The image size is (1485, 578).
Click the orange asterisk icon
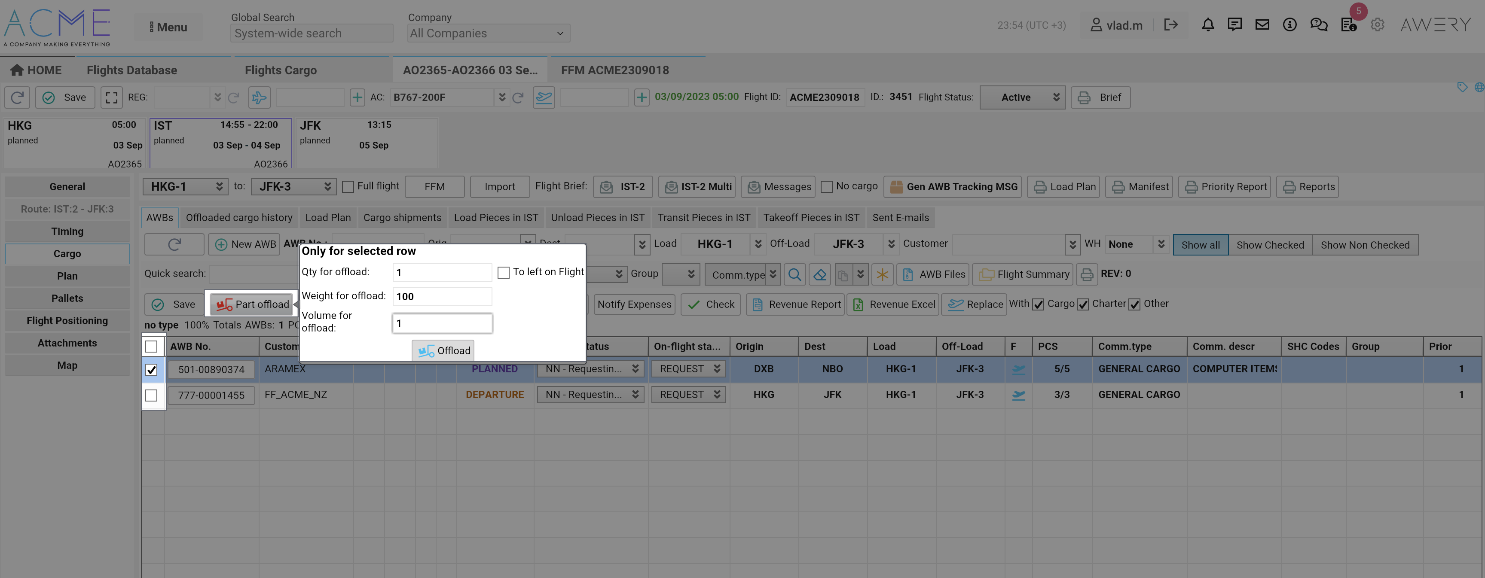tap(882, 274)
